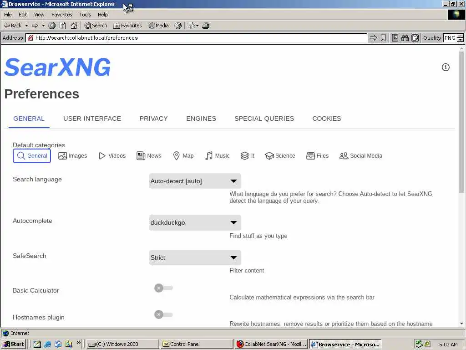466x350 pixels.
Task: Open the Media pane from the toolbar
Action: pyautogui.click(x=159, y=26)
